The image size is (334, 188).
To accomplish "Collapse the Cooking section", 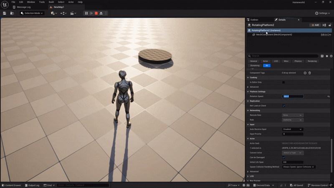I will point(248,78).
